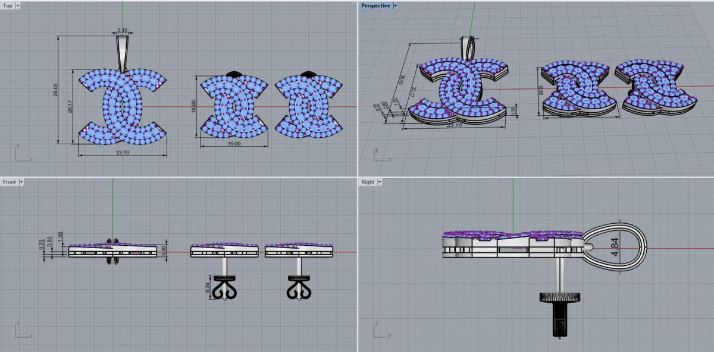Activate the Front viewport title label

pos(10,182)
